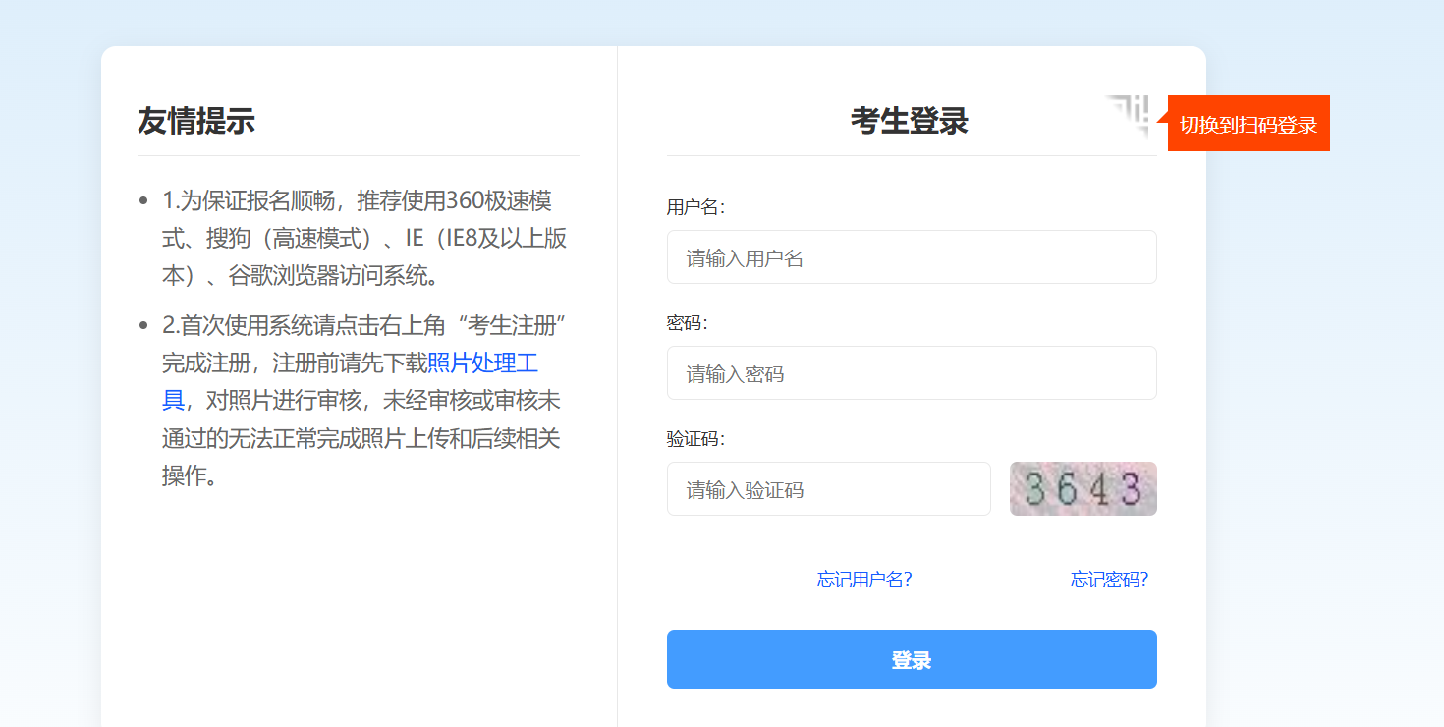Open the 照片处理工具 download link
The width and height of the screenshot is (1444, 727).
(482, 363)
